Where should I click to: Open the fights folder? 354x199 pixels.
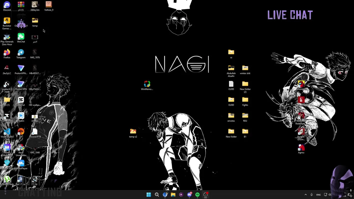[245, 101]
